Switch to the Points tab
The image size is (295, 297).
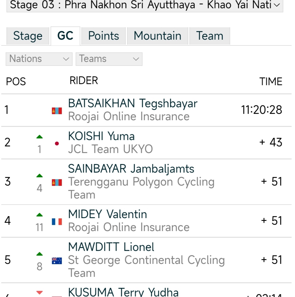pyautogui.click(x=104, y=36)
